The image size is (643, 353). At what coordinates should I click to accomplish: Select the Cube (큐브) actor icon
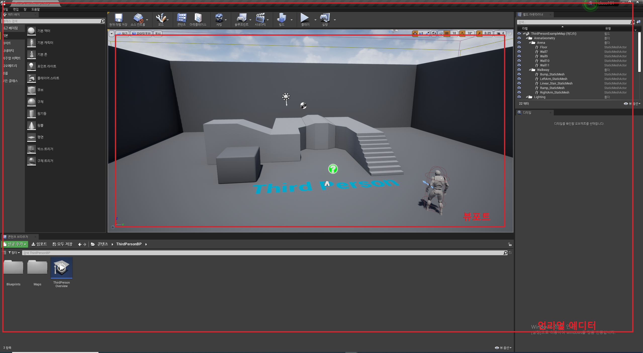click(31, 90)
